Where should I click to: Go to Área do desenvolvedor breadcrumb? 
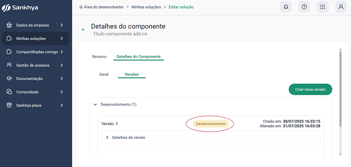(104, 7)
